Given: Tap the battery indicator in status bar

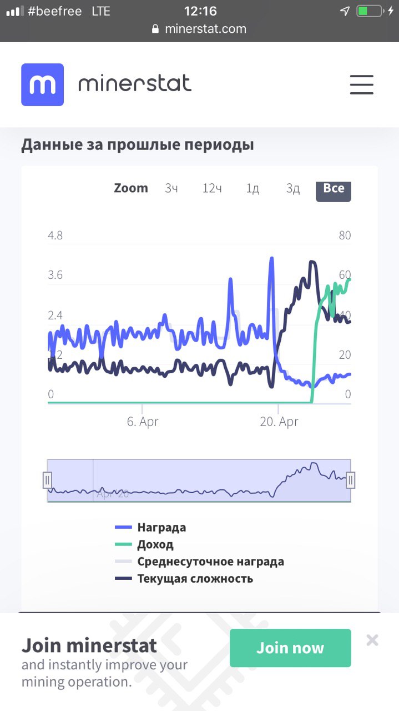Looking at the screenshot, I should tap(371, 11).
